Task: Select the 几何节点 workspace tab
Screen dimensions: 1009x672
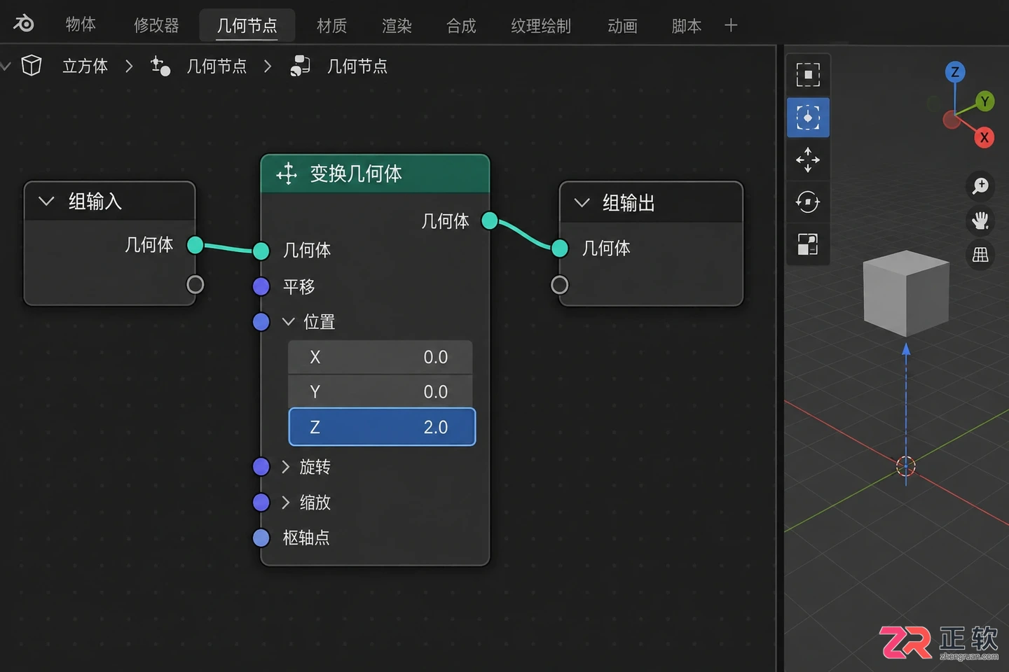Action: [247, 25]
